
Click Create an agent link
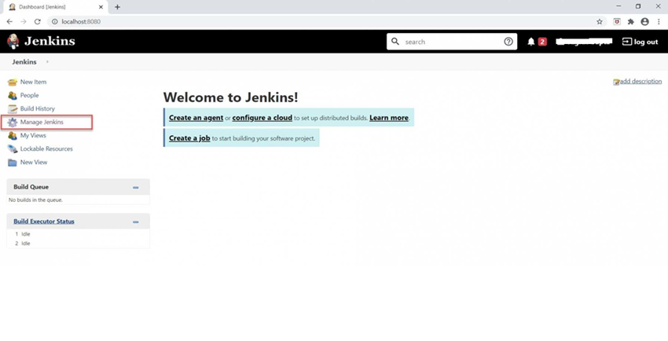(x=196, y=118)
